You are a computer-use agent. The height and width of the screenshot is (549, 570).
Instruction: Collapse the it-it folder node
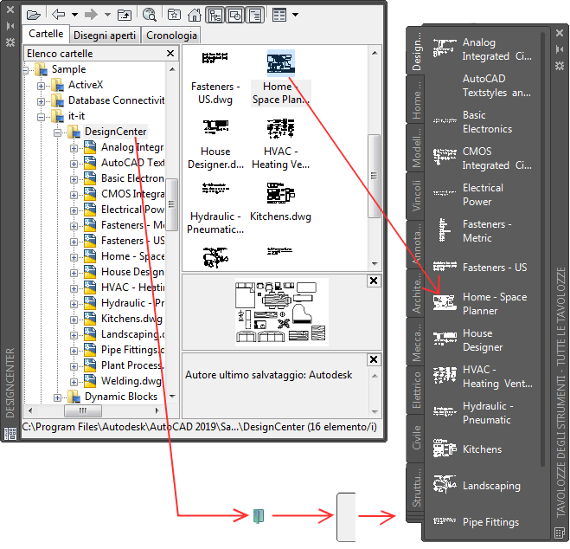click(x=41, y=117)
